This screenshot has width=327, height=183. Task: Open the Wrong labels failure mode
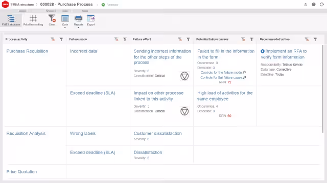coord(83,133)
